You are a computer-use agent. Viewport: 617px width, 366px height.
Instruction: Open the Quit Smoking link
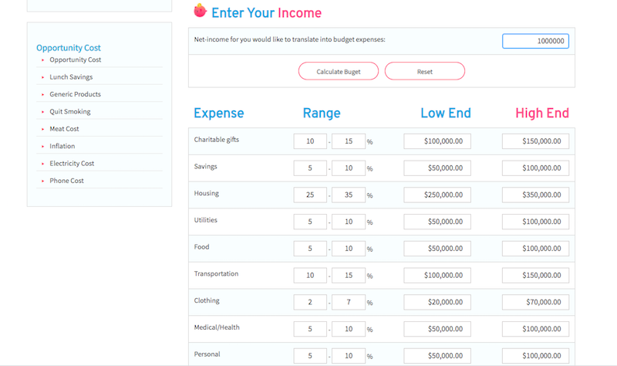pyautogui.click(x=70, y=111)
